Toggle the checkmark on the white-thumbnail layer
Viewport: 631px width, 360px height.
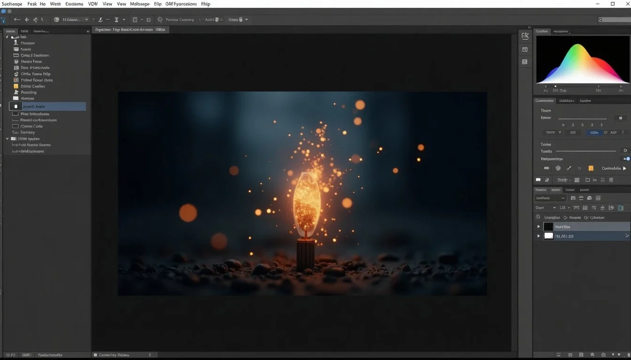(x=627, y=236)
